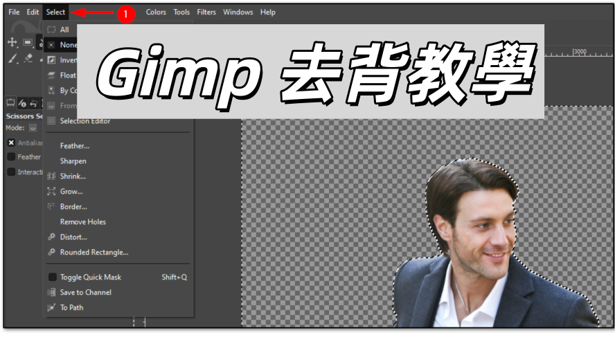Open the Windows menu
615x346 pixels.
coord(238,12)
